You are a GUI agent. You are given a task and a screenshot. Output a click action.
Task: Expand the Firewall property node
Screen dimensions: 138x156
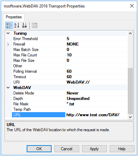[8, 44]
